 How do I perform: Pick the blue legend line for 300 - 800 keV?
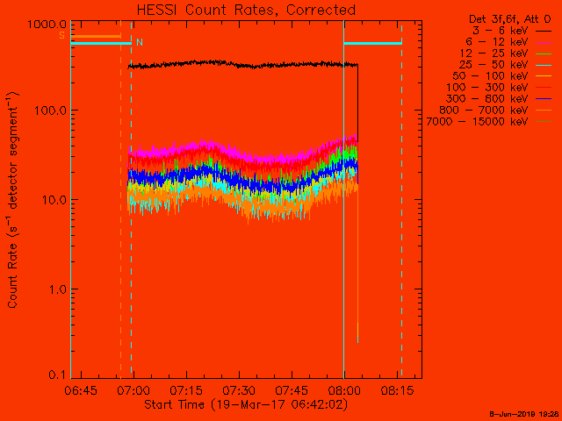click(x=544, y=99)
